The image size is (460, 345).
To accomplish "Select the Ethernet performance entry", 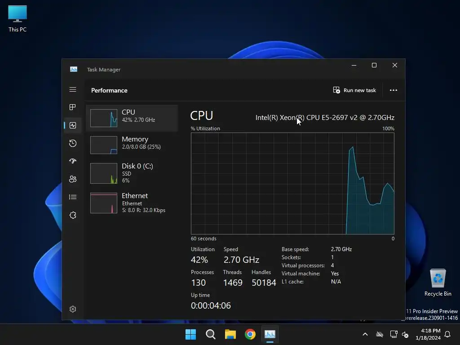I will (132, 203).
